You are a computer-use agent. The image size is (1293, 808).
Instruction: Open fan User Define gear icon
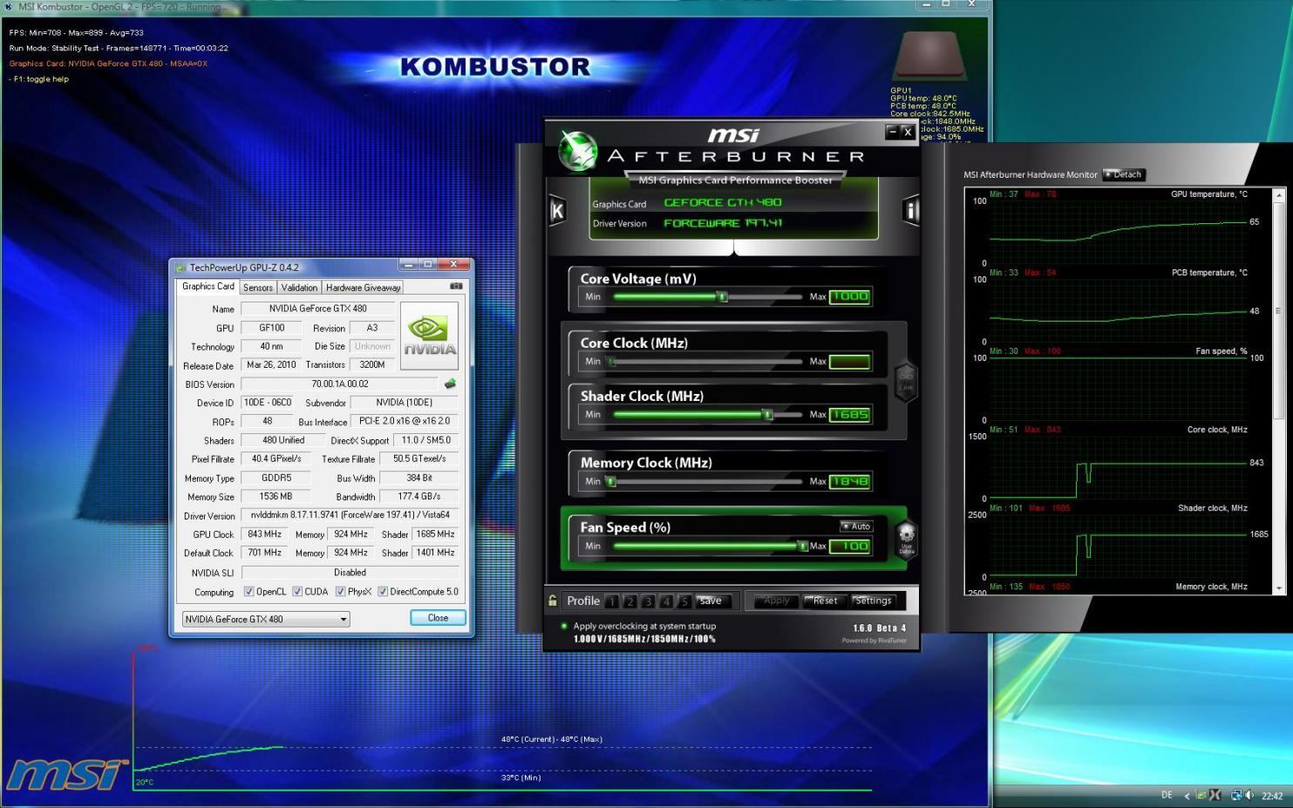coord(907,539)
